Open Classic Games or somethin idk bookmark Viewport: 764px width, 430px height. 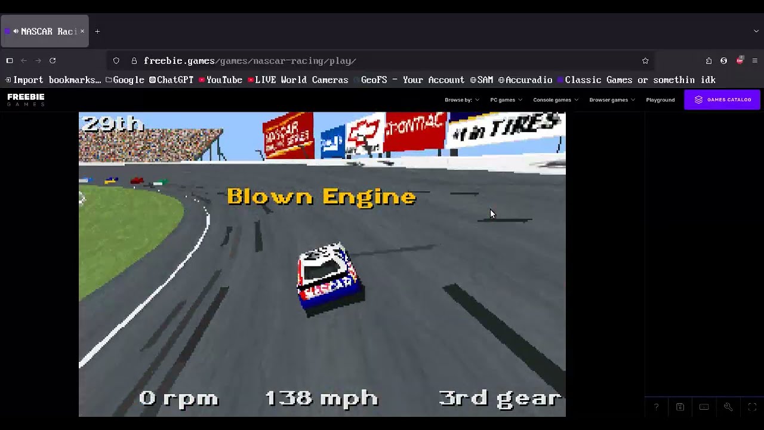(x=636, y=80)
